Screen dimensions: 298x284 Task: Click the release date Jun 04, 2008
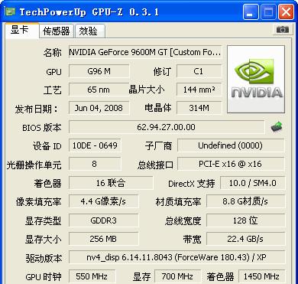tap(99, 108)
